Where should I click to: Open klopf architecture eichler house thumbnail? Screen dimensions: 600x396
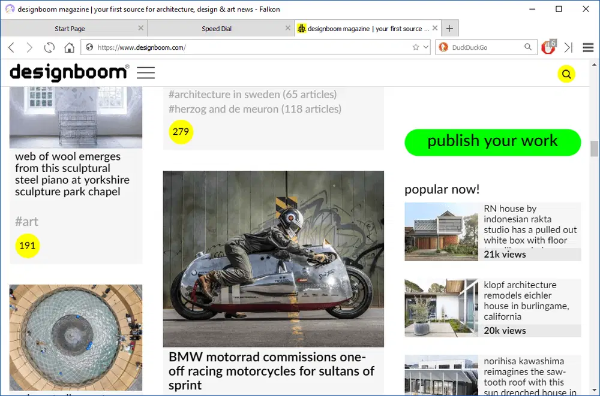tap(441, 308)
